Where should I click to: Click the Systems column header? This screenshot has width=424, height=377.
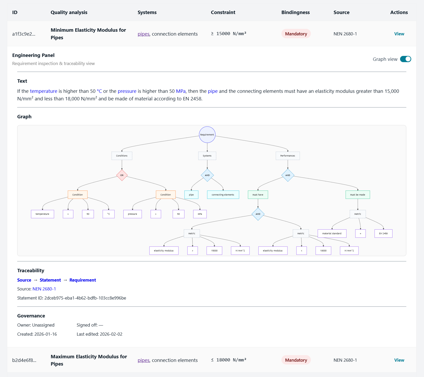pyautogui.click(x=147, y=12)
